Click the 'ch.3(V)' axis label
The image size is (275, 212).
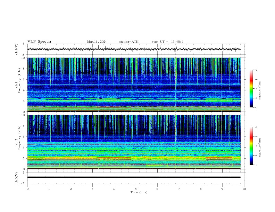coord(17,178)
